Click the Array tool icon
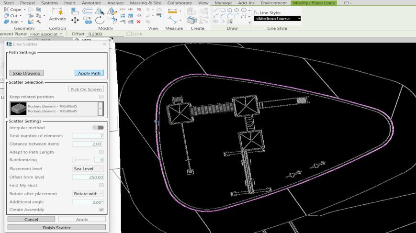This screenshot has height=233, width=416. tap(123, 16)
